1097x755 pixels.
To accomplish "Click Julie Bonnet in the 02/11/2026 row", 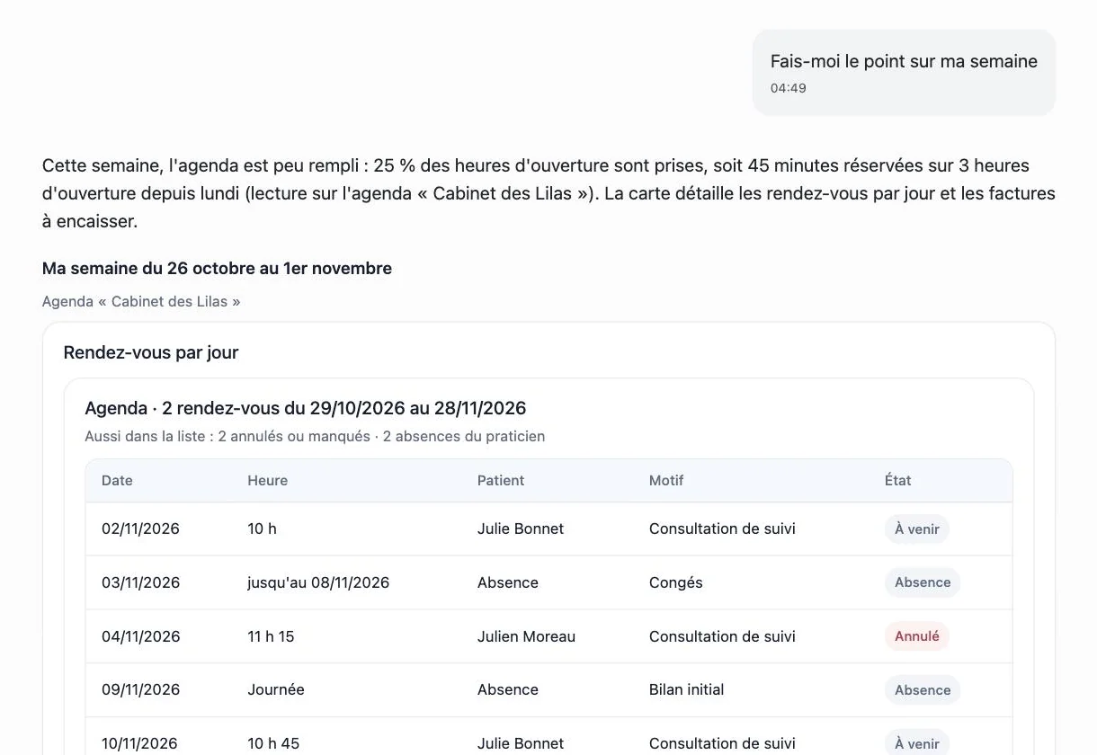I will [521, 528].
